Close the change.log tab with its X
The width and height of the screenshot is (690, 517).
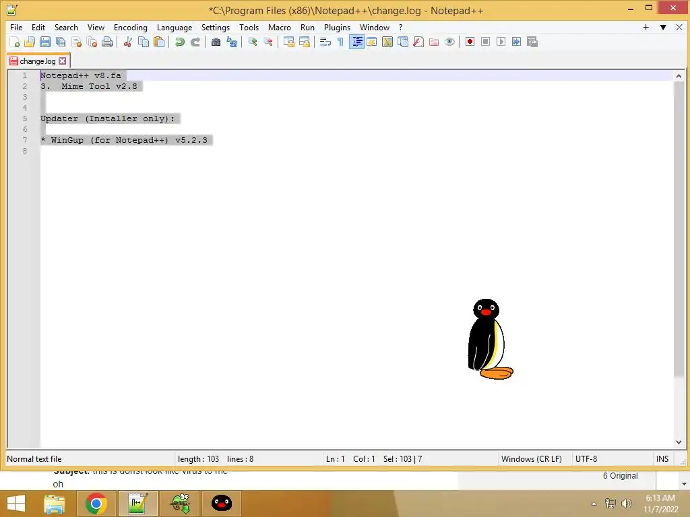pos(63,61)
